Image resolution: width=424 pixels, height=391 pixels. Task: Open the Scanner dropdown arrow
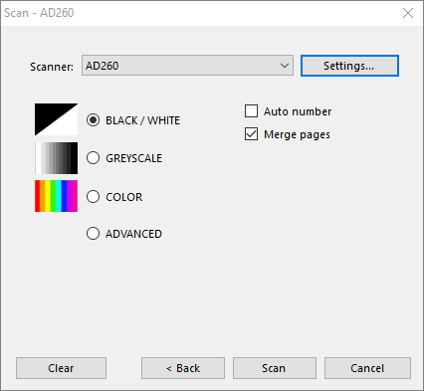(x=285, y=66)
